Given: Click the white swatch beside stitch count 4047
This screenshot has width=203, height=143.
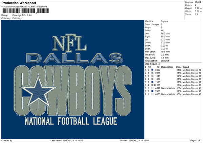Looking at the screenshot, I should click(152, 88).
